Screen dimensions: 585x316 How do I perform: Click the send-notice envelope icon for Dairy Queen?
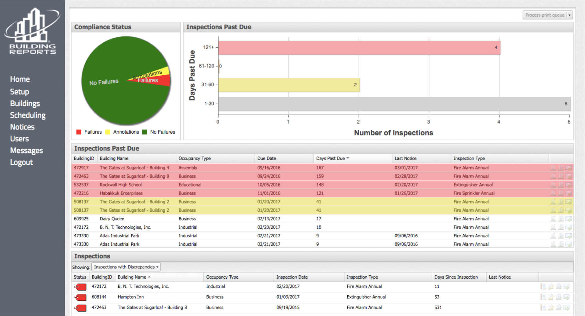[569, 219]
